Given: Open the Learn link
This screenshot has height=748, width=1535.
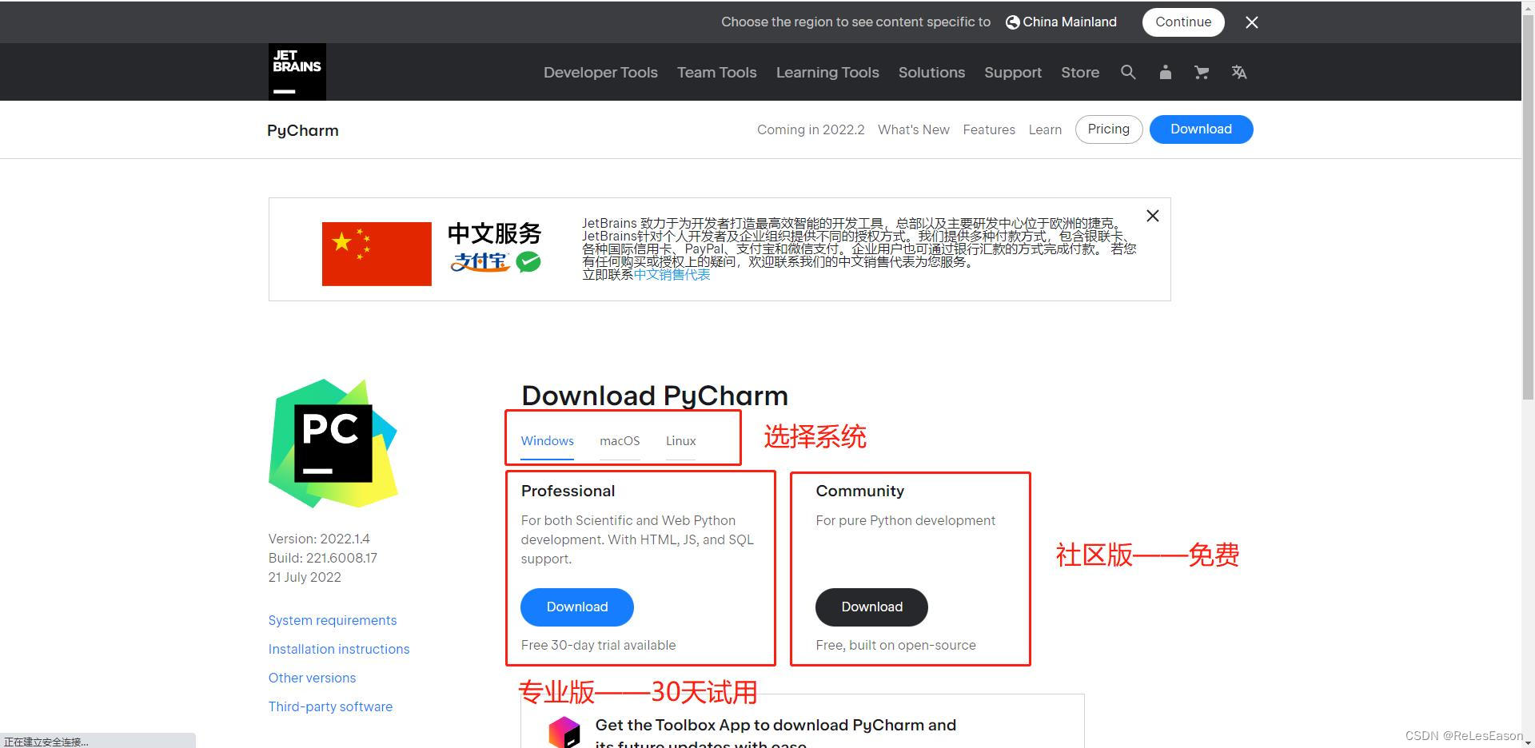Looking at the screenshot, I should pos(1045,129).
